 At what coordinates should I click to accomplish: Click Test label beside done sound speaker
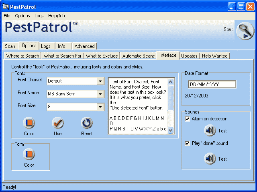222,159
